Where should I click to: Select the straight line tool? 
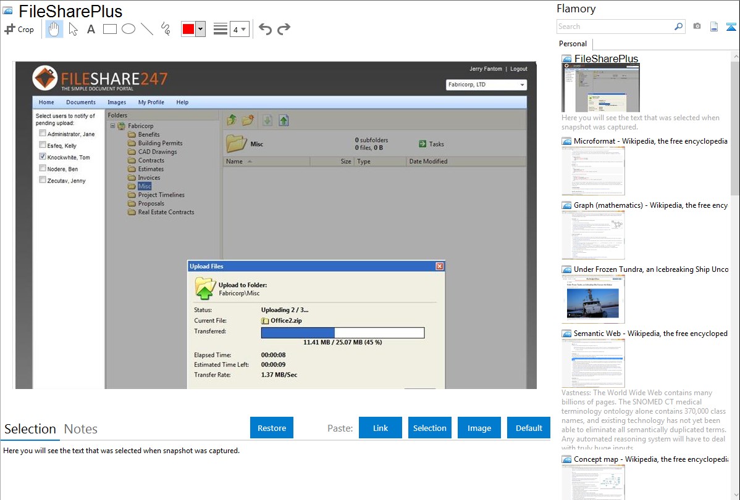147,29
